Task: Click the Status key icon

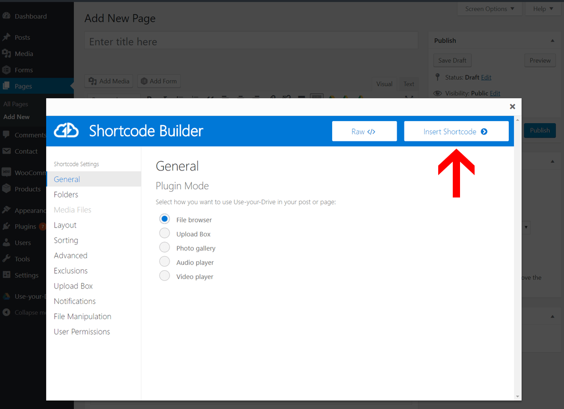Action: [437, 77]
